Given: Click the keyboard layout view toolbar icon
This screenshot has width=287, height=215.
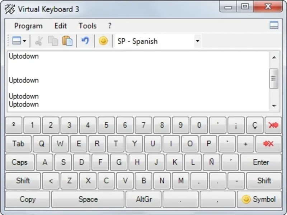Looking at the screenshot, I should (x=17, y=40).
